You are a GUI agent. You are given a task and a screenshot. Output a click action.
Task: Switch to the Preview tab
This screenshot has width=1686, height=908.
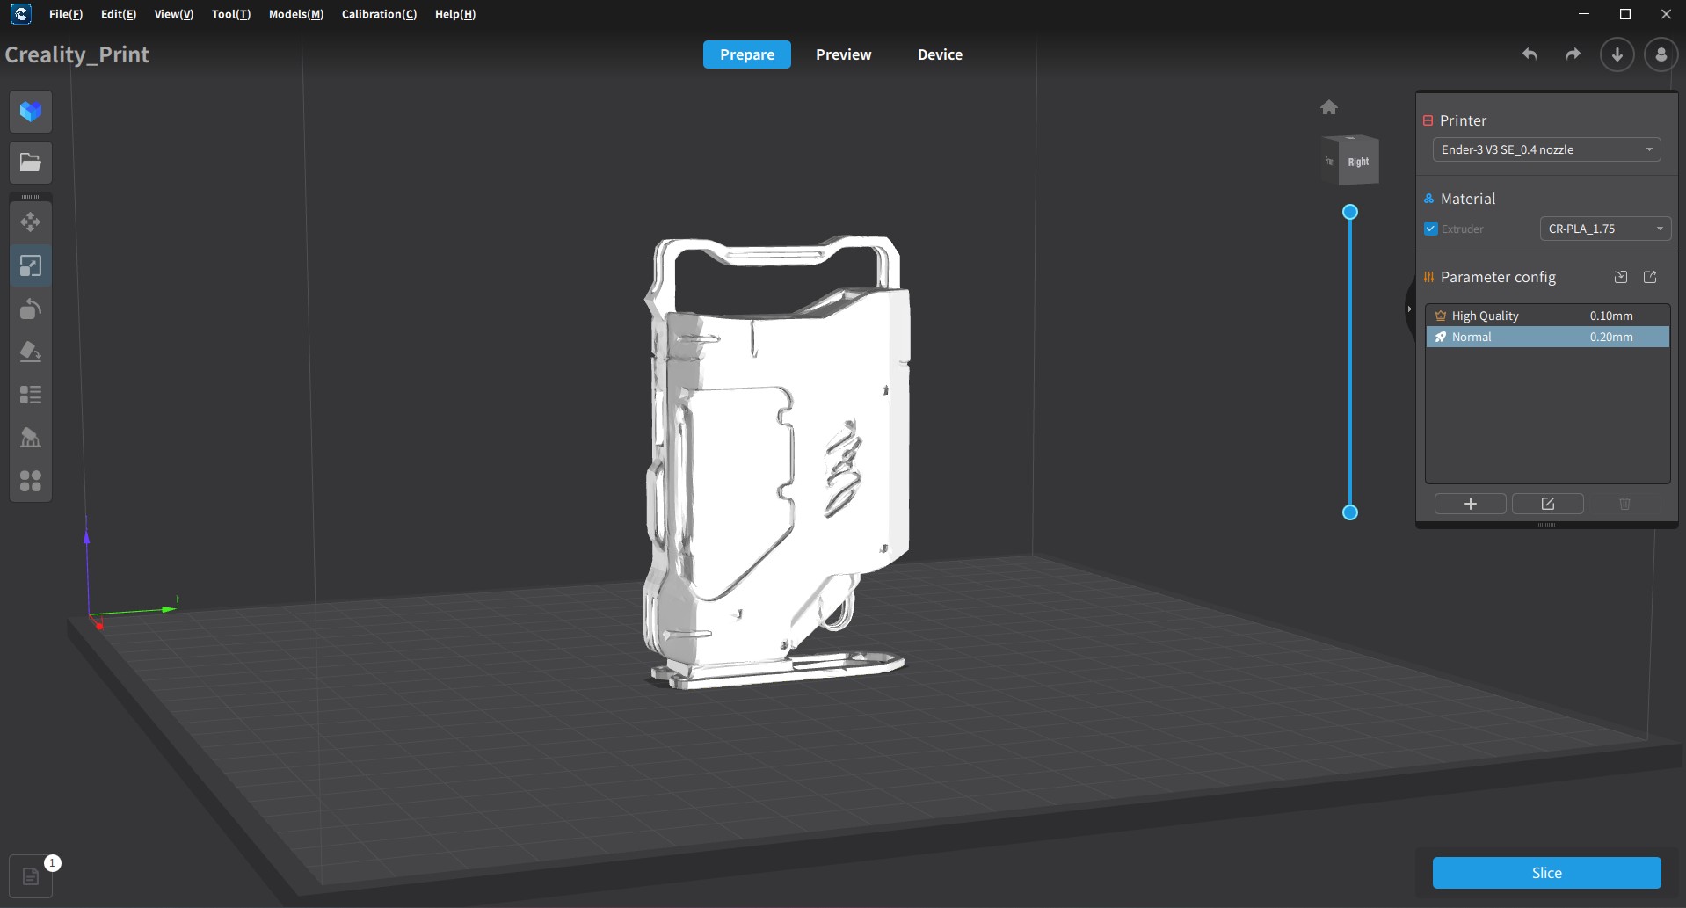tap(844, 54)
